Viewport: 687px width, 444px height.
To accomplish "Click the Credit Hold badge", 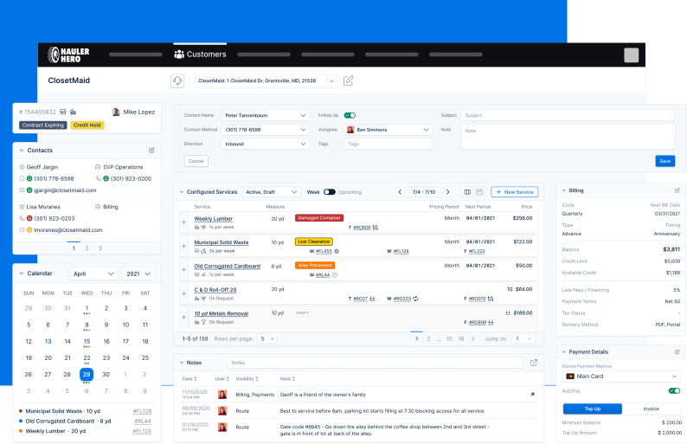I will coord(87,125).
